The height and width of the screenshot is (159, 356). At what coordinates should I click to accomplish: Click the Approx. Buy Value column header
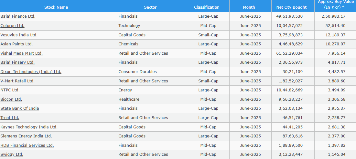[x=334, y=5]
